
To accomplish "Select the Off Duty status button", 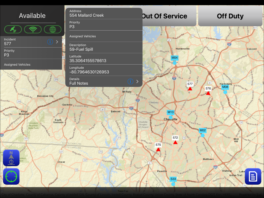I will (230, 16).
